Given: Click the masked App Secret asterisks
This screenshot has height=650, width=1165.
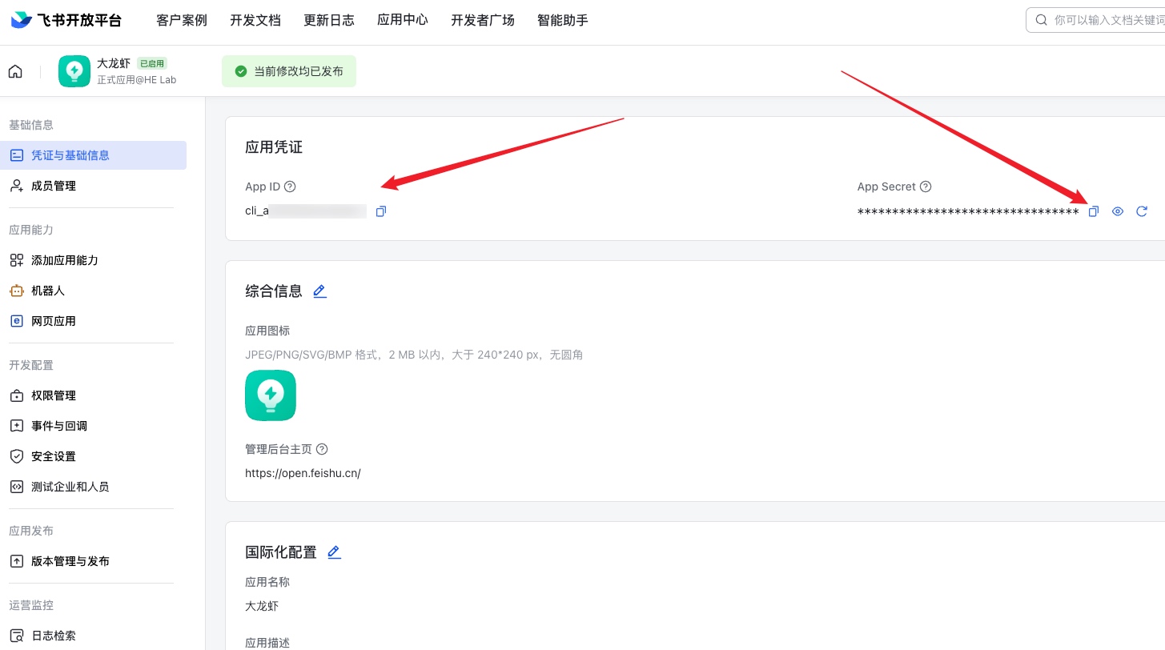Looking at the screenshot, I should [968, 212].
